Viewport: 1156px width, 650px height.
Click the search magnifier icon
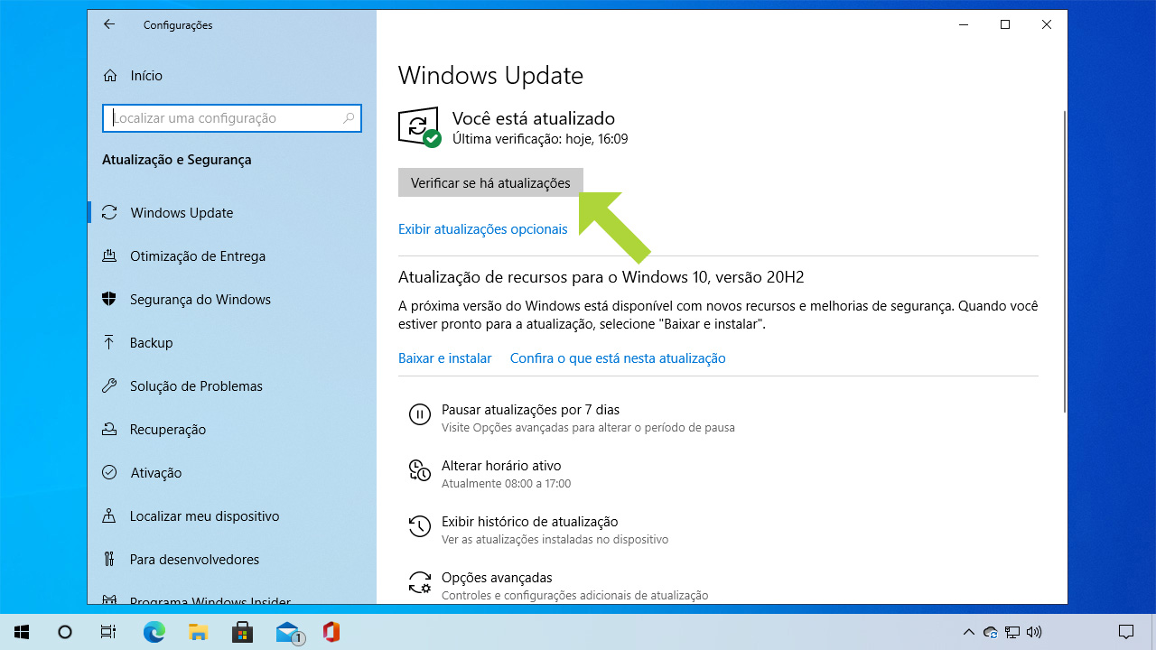349,118
